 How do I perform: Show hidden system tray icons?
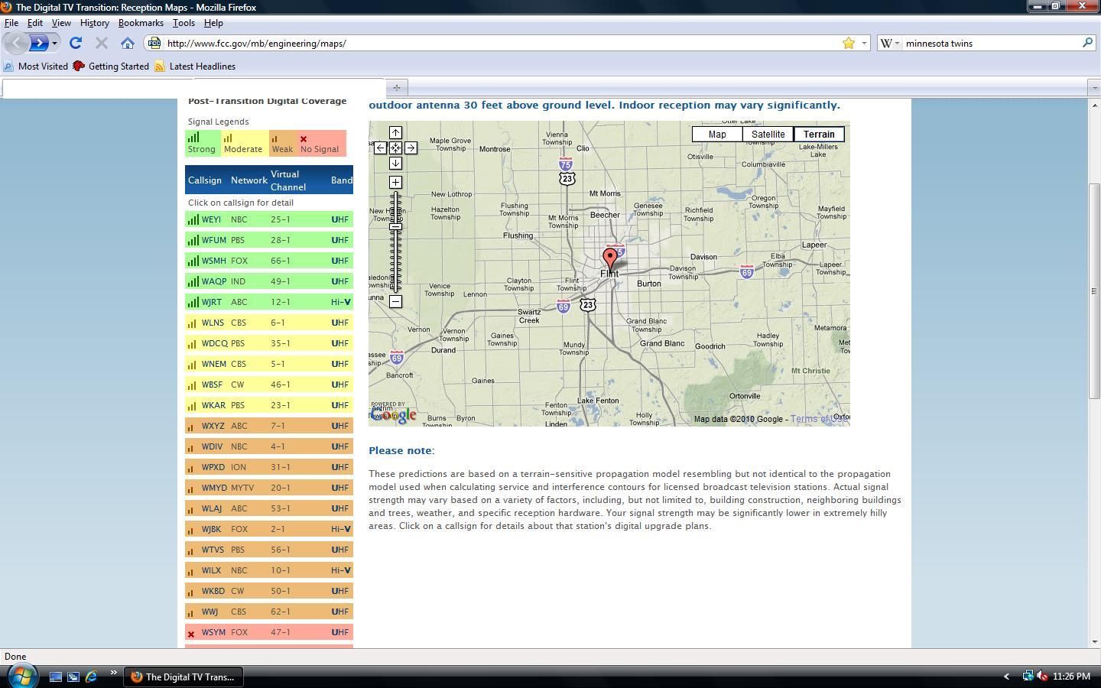1006,677
